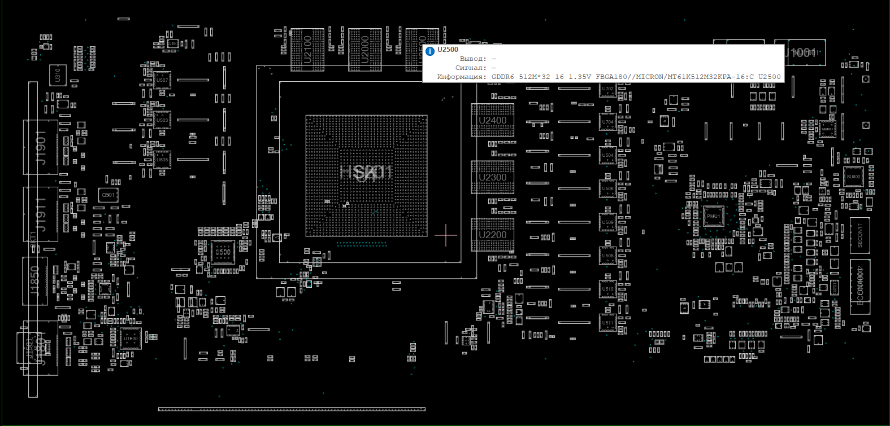Viewport: 890px width, 426px height.
Task: Select transistor Q501
Action: (108, 195)
